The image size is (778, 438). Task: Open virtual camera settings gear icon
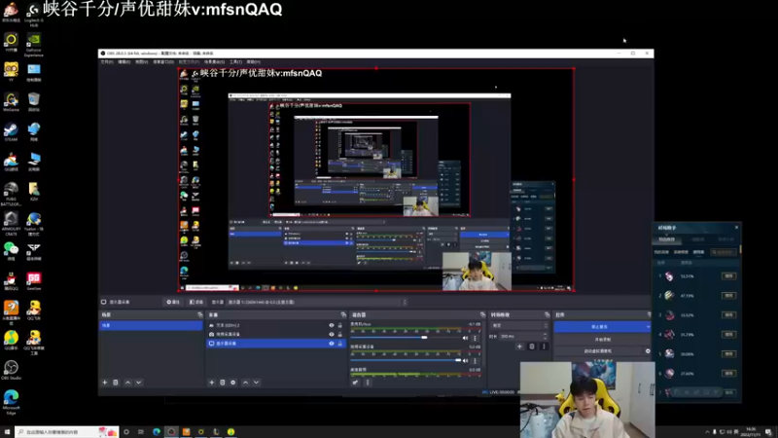point(648,351)
